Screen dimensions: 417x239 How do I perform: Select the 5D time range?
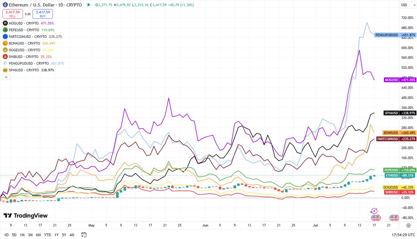point(14,235)
